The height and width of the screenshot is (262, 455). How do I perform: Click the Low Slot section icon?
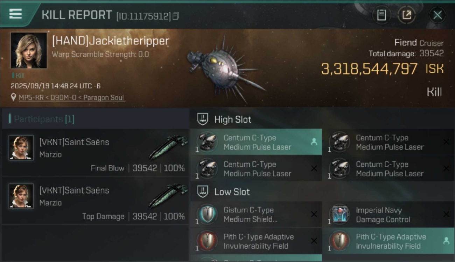[203, 191]
